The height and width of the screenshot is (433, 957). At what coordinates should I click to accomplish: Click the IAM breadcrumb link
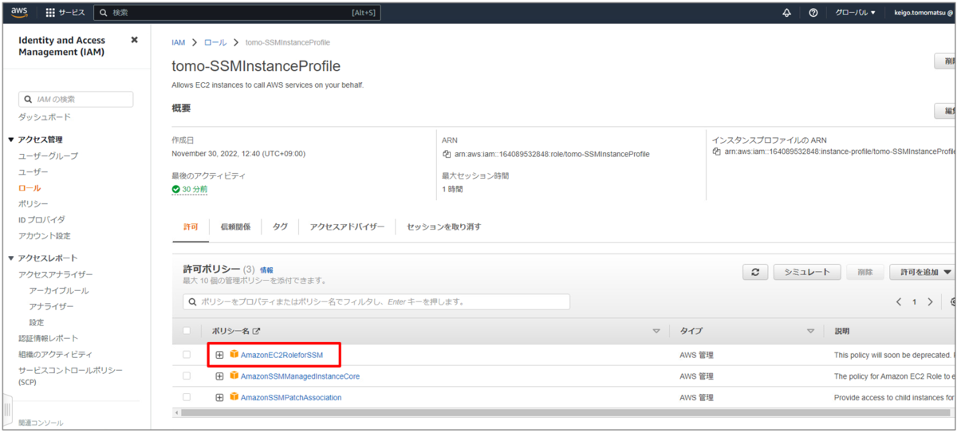point(179,42)
